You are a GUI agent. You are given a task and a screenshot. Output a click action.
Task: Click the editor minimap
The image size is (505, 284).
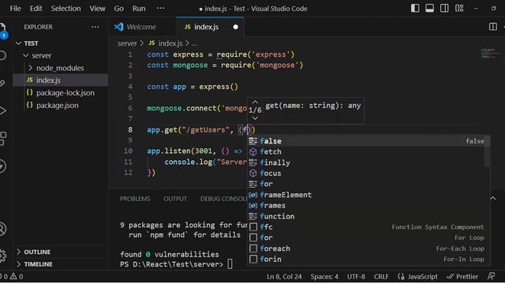pos(491,54)
